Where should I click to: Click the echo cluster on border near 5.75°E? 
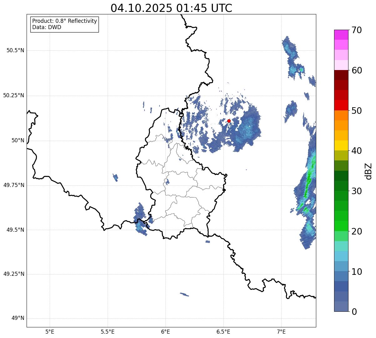click(140, 219)
